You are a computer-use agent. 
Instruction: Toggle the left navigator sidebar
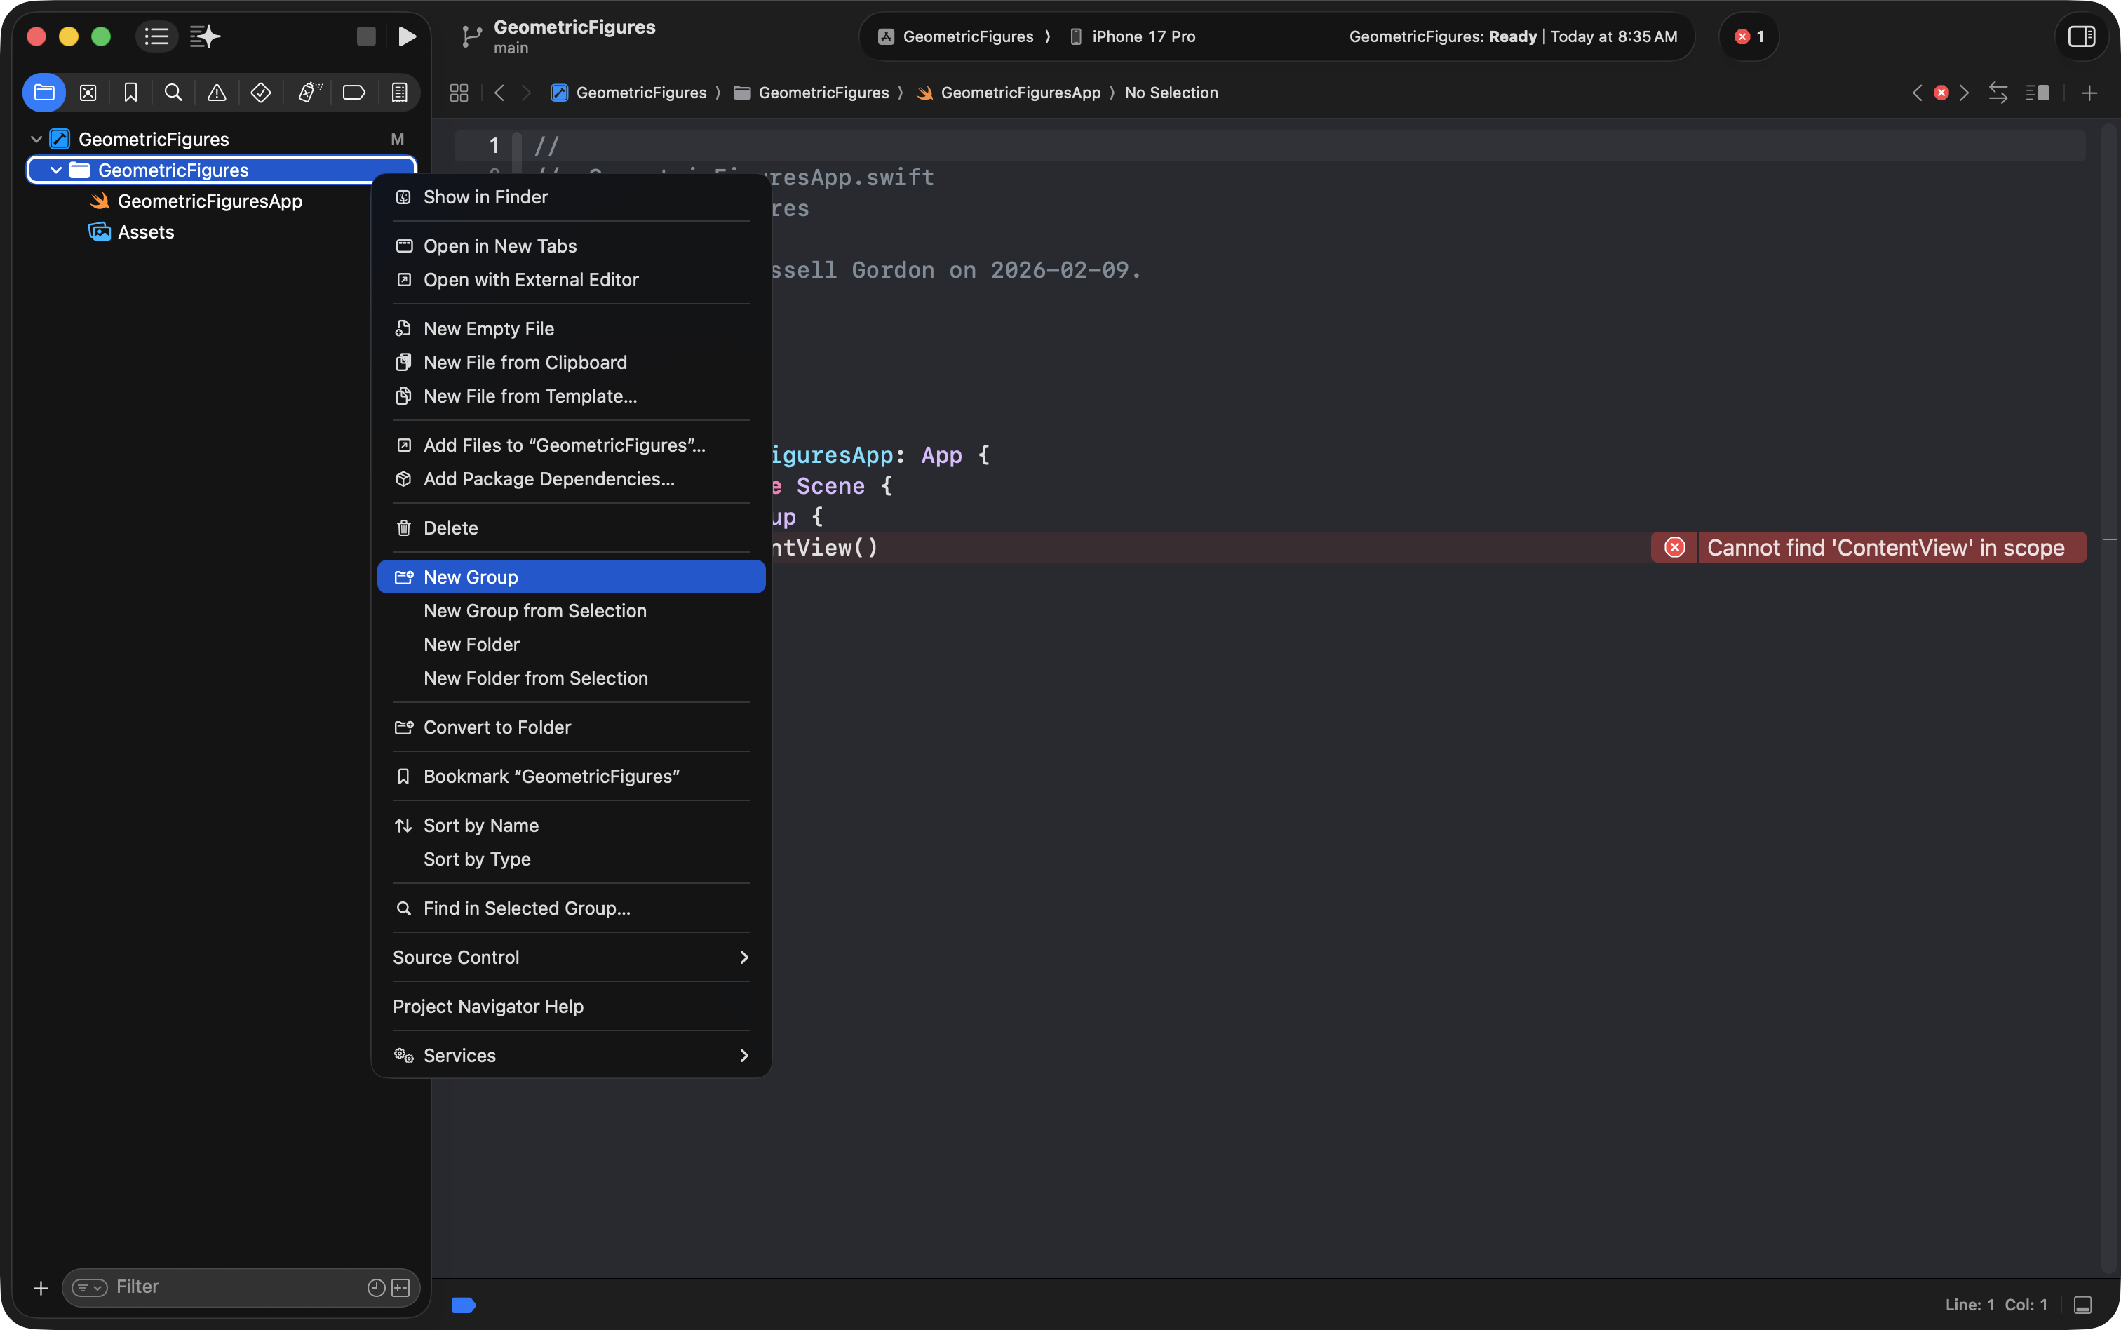tap(156, 36)
